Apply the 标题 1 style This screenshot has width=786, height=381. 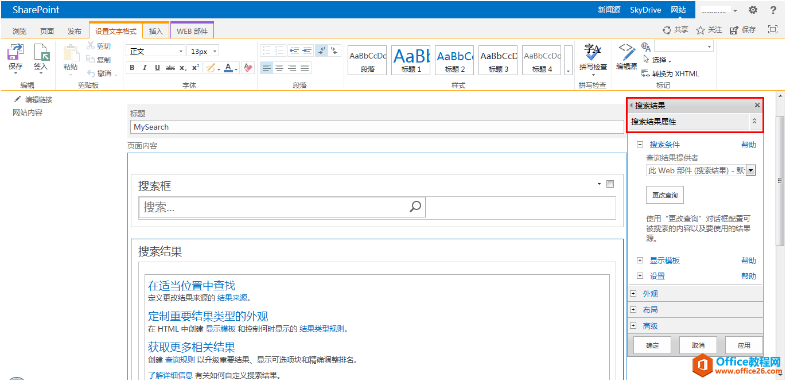coord(411,60)
